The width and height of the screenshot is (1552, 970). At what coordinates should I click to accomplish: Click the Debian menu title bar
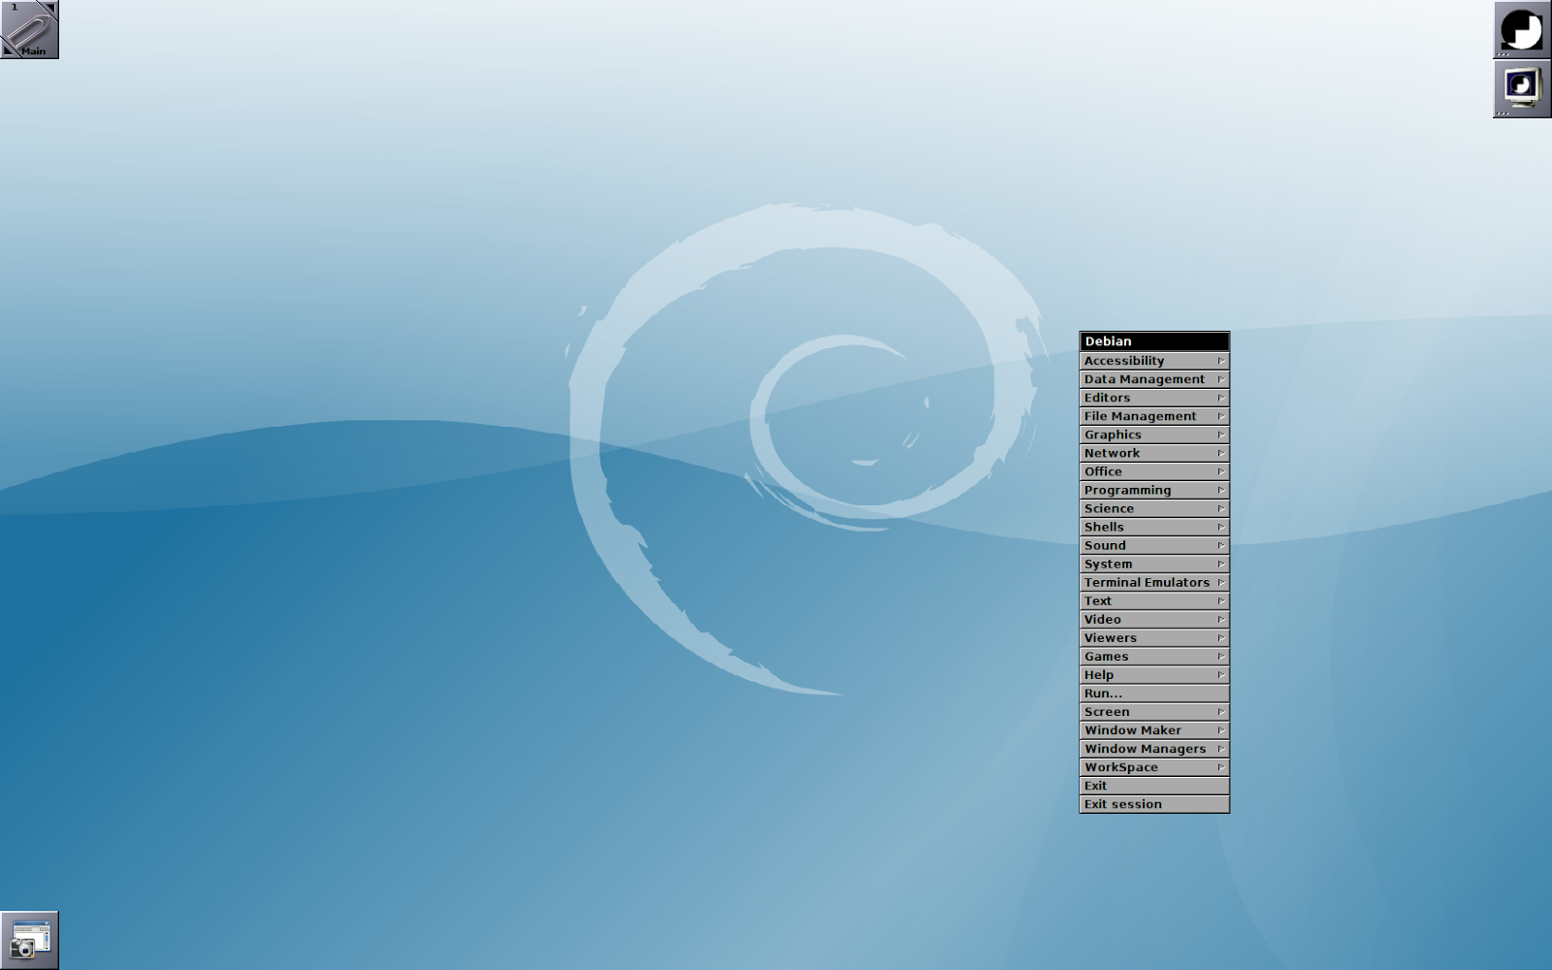pos(1145,341)
